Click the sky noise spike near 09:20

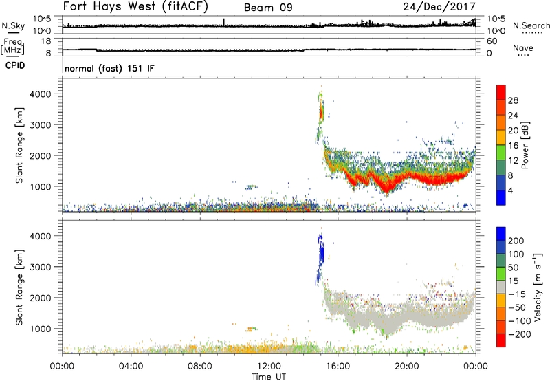(x=224, y=22)
